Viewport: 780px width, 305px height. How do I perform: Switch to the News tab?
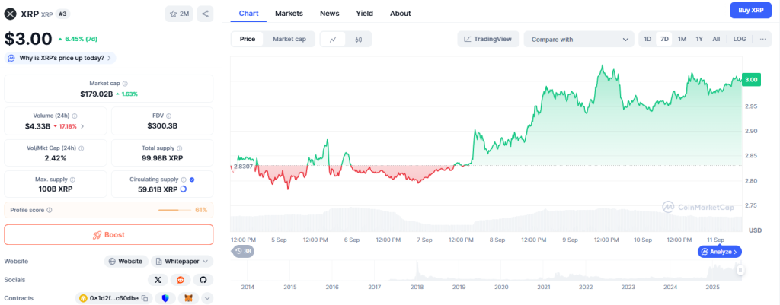[x=329, y=14]
